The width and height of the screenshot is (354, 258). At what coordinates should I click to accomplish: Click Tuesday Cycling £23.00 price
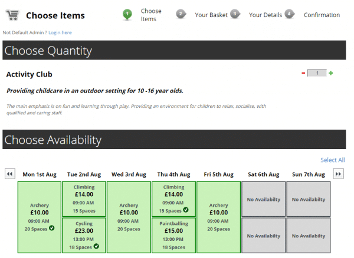coord(84,231)
